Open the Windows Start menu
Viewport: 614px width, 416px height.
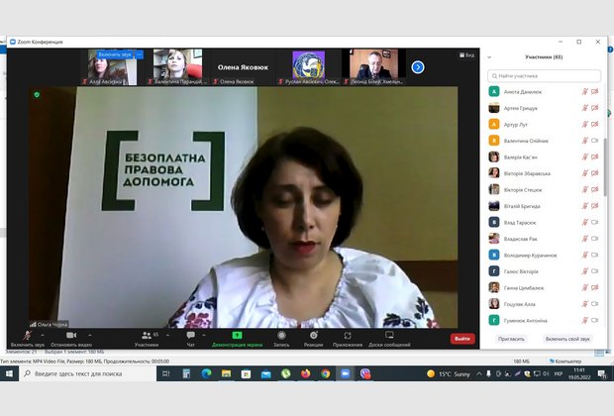coord(9,373)
